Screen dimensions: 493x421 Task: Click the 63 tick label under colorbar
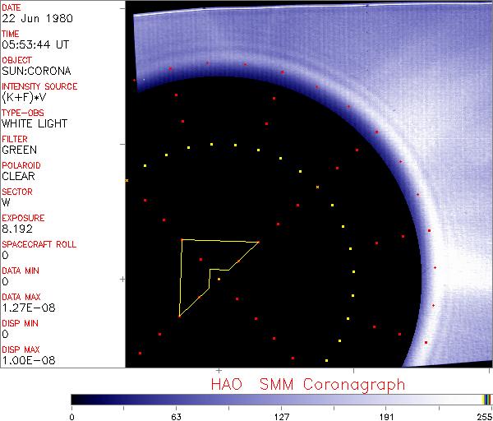pos(176,415)
